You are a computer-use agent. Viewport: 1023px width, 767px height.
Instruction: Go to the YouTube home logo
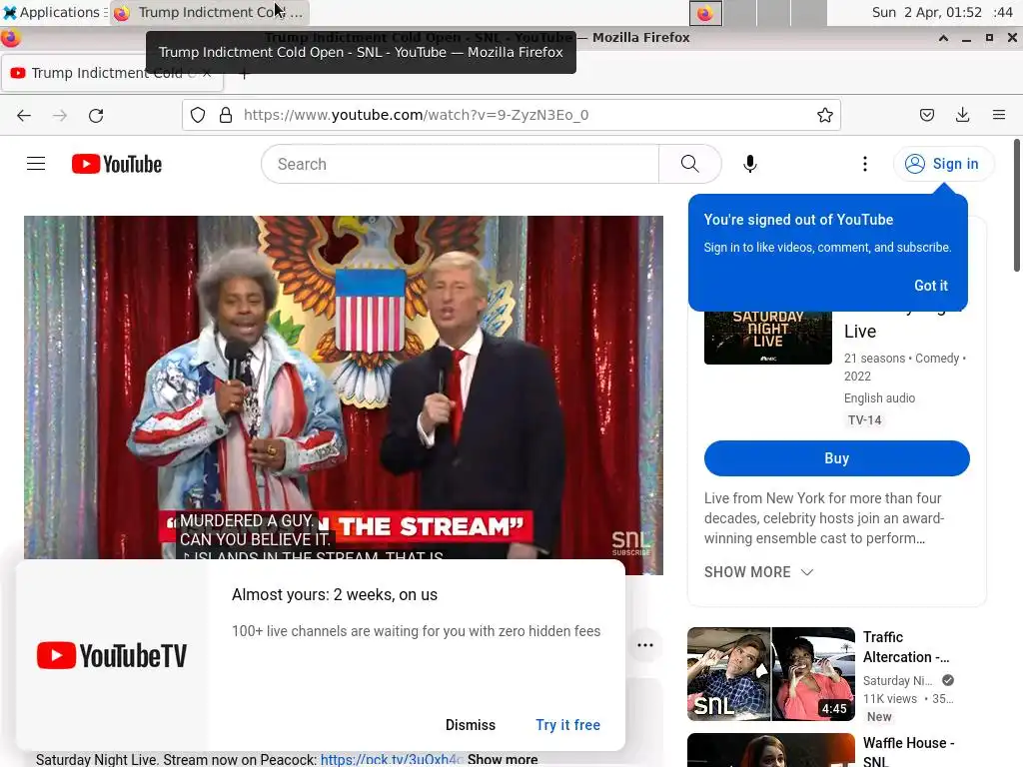(x=117, y=164)
